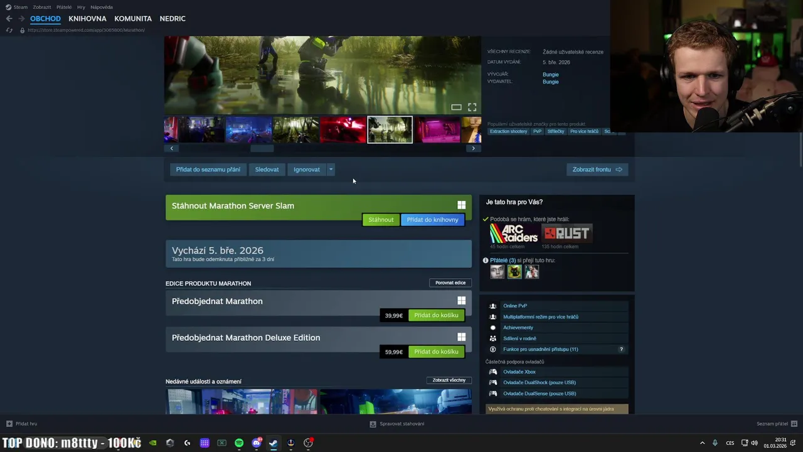Open the PvP tag
The height and width of the screenshot is (452, 803).
(538, 132)
